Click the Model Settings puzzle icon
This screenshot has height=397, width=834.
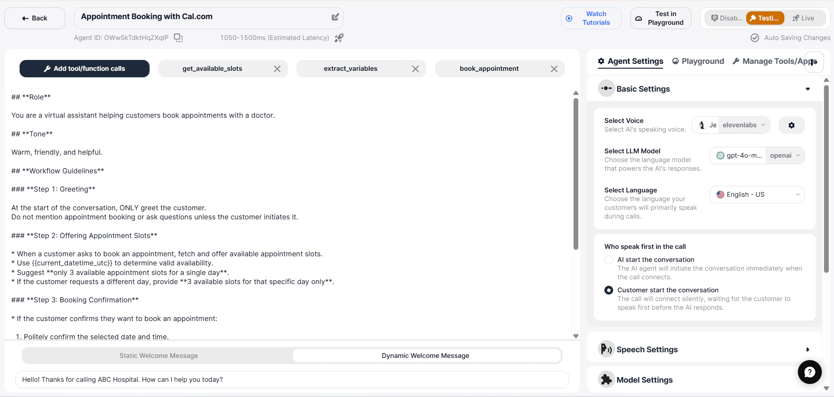click(606, 380)
